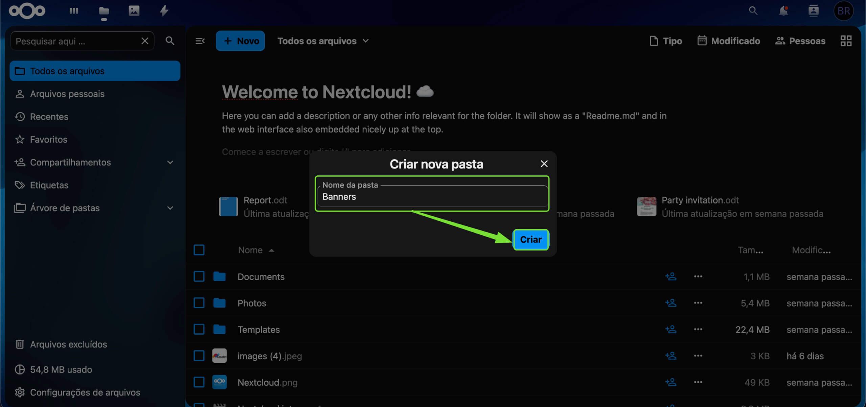Open the Modificado filter dropdown

[x=729, y=41]
